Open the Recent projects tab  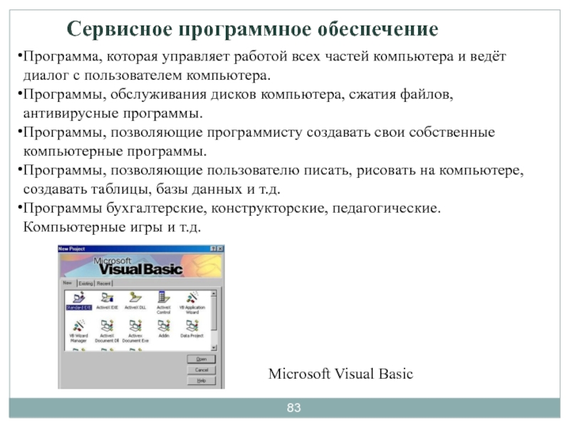[103, 283]
